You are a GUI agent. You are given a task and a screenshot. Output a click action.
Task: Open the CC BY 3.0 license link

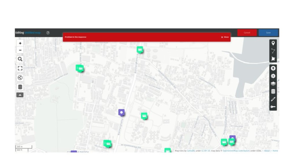(206, 151)
